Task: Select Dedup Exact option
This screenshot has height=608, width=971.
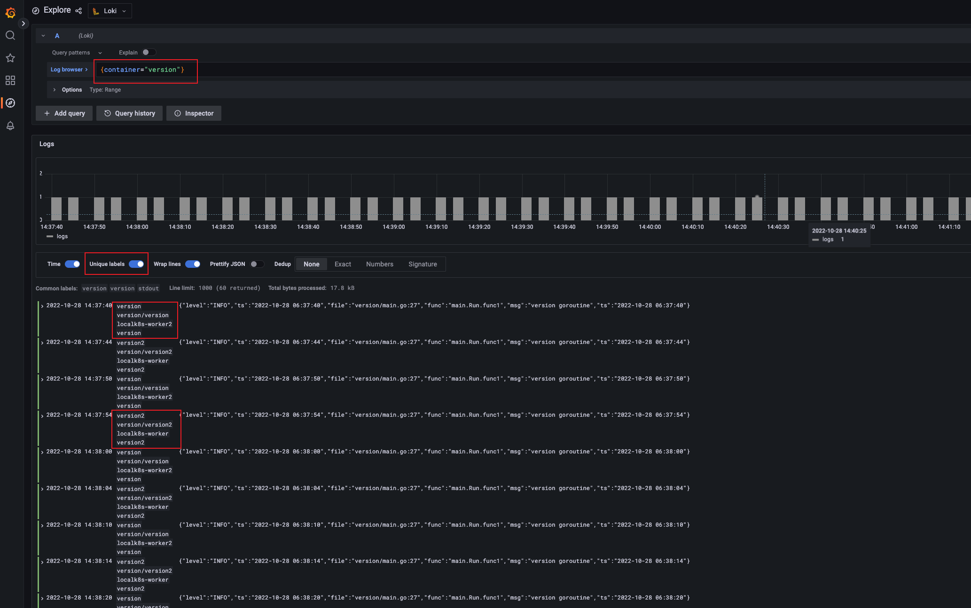Action: coord(343,264)
